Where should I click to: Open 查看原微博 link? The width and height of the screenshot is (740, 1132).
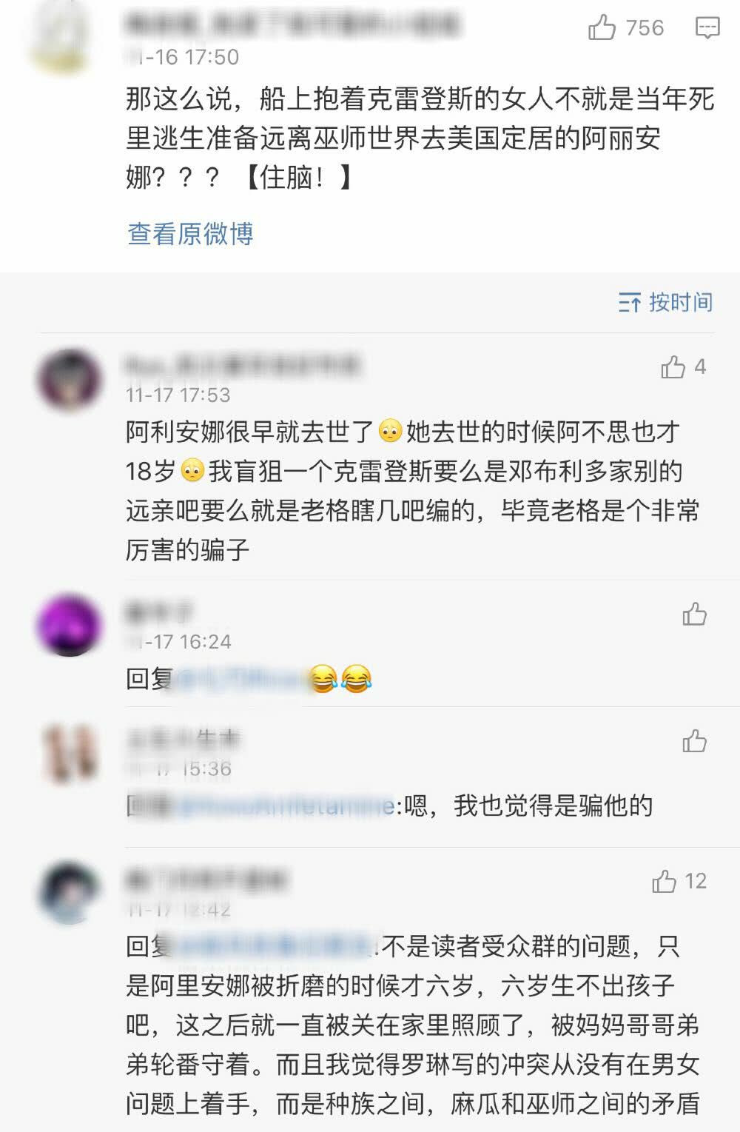point(190,234)
